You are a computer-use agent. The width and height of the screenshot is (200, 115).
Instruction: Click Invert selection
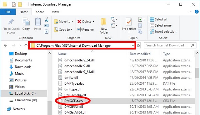pos(163,31)
